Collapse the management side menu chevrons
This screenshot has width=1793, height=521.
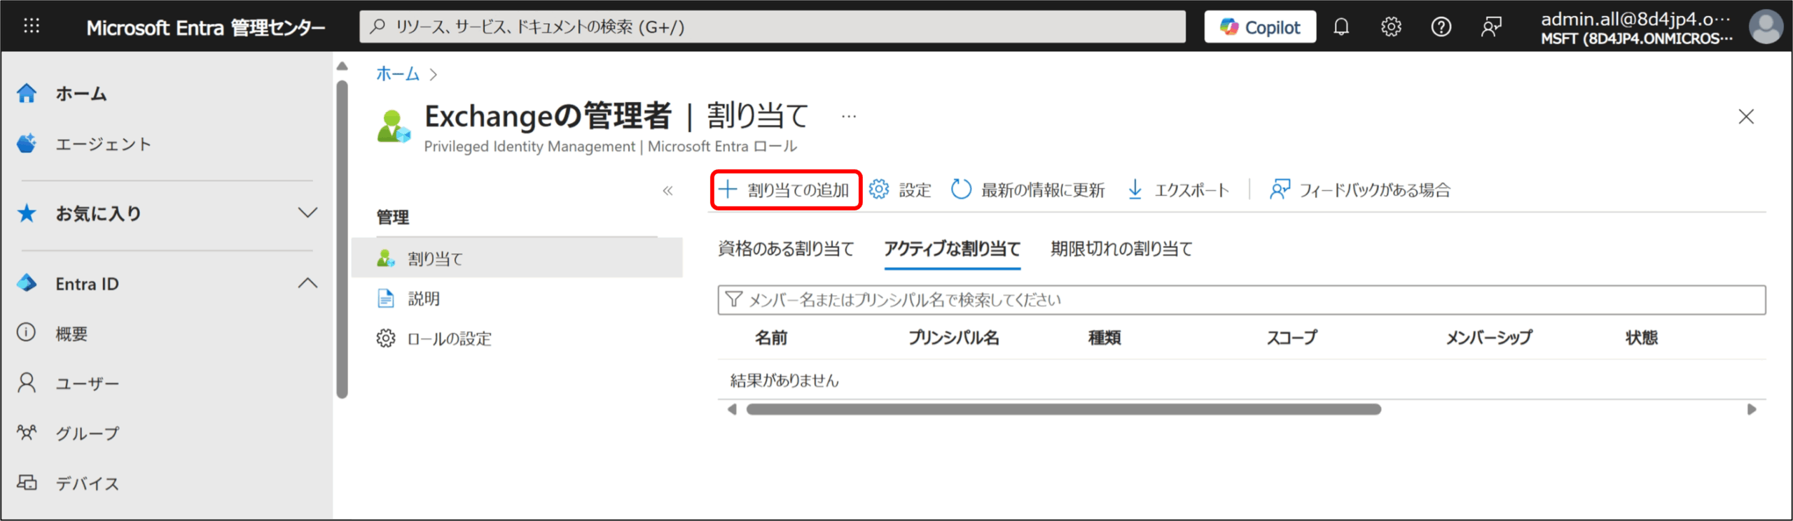[x=667, y=190]
